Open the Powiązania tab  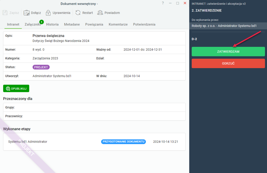click(94, 24)
